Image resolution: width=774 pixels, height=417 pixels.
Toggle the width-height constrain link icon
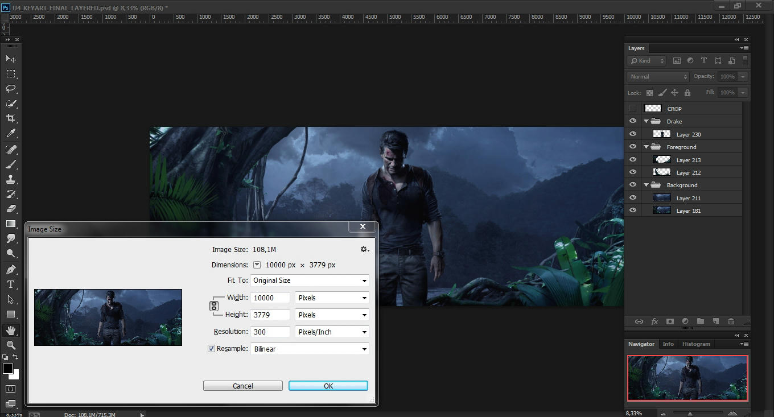[214, 306]
